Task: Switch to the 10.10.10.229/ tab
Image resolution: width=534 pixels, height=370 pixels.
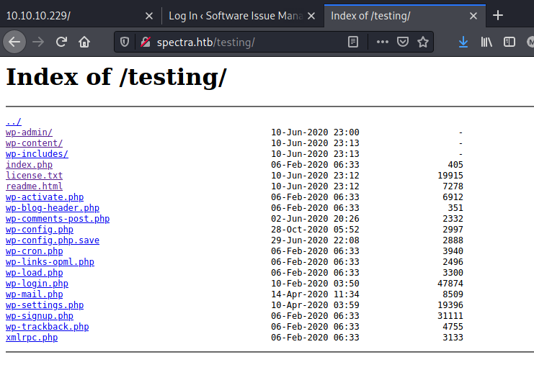Action: (x=72, y=16)
